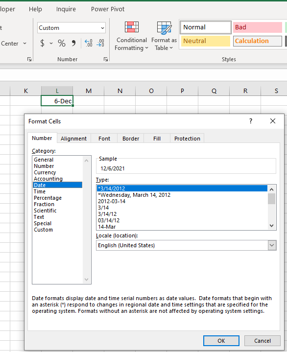This screenshot has height=352, width=287.
Task: Click OK in the Format Cells dialog
Action: 221,341
